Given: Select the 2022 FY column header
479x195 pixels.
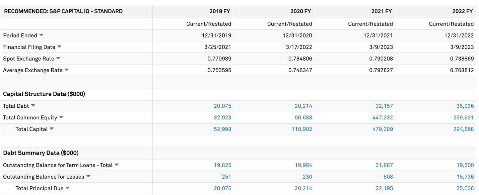Looking at the screenshot, I should click(465, 11).
